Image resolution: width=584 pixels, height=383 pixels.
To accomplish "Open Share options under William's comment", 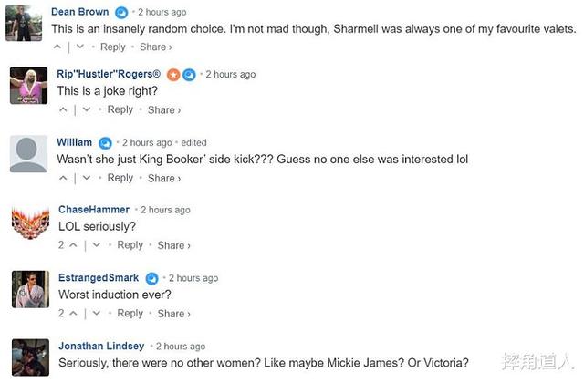I will (x=164, y=179).
